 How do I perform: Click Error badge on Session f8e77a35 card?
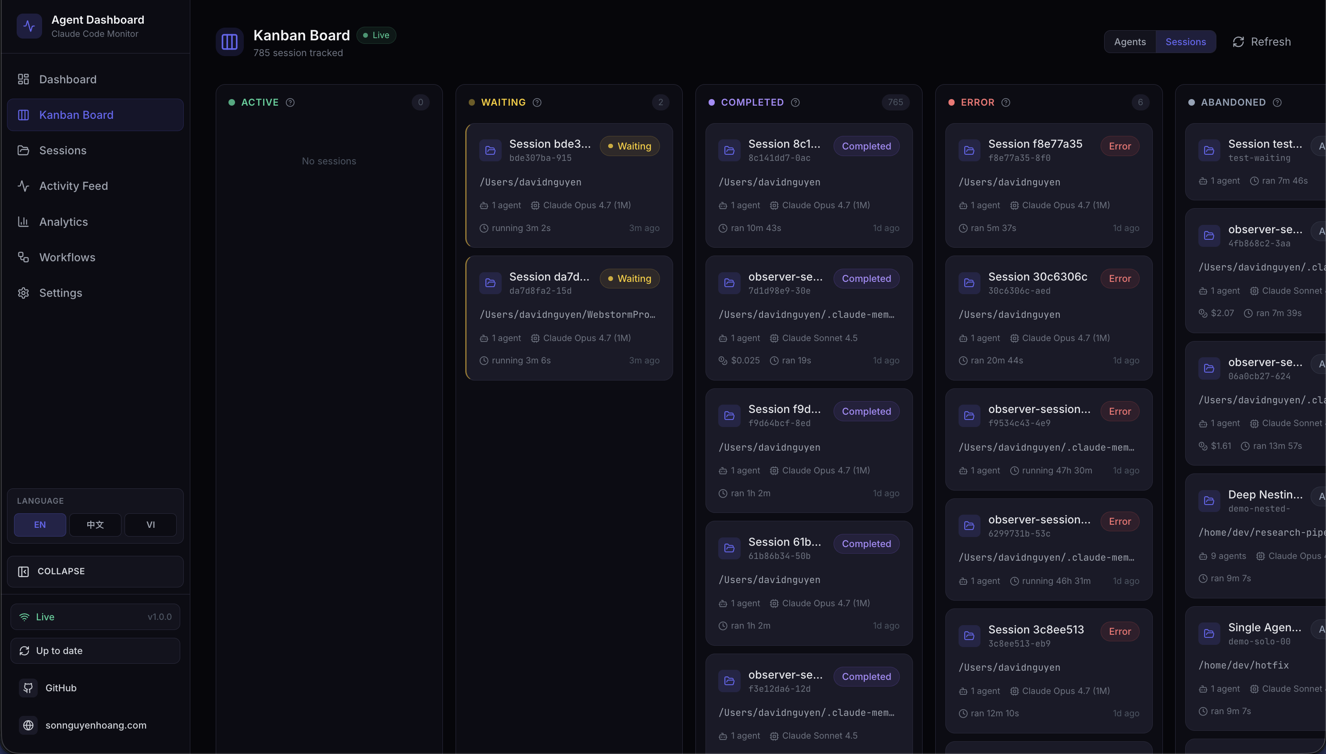click(1120, 146)
